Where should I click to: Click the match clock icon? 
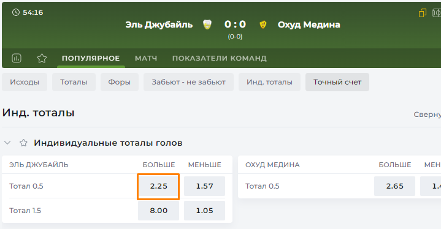[16, 12]
